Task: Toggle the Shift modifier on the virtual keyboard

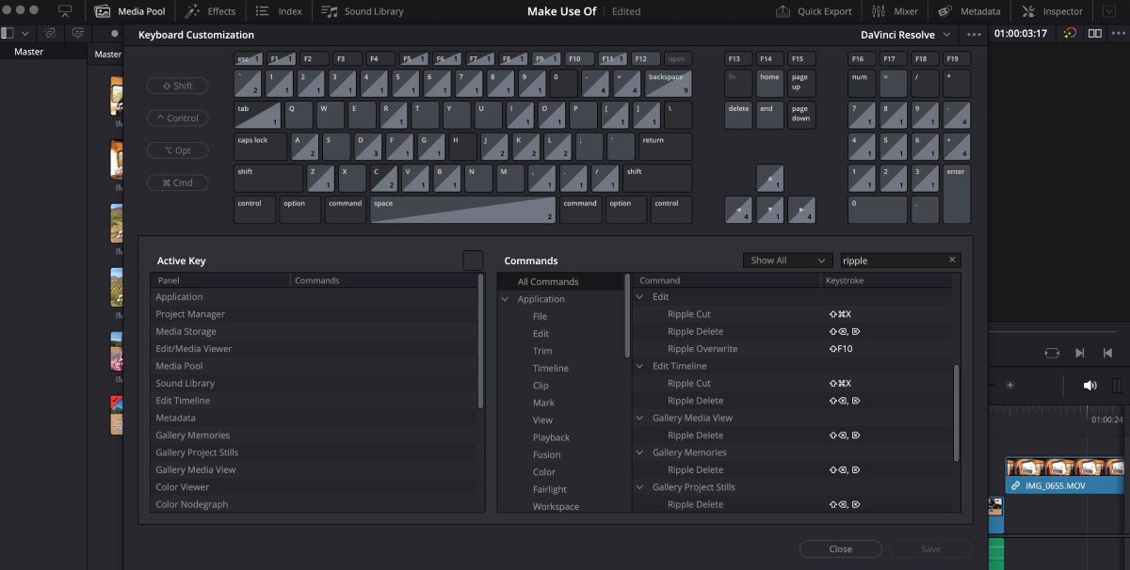Action: point(177,86)
